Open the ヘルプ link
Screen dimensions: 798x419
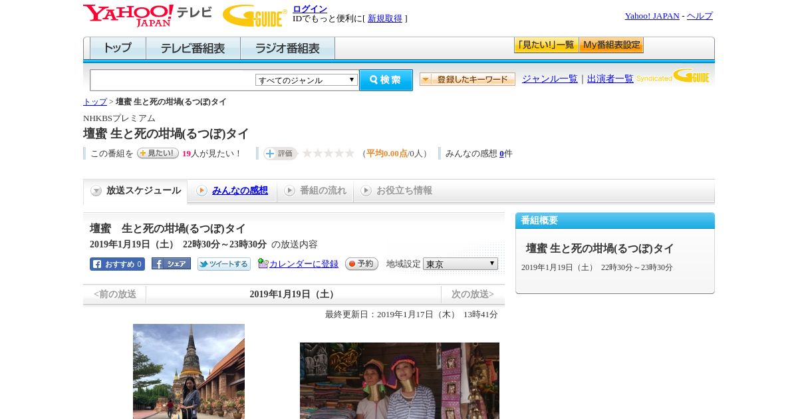[x=700, y=16]
